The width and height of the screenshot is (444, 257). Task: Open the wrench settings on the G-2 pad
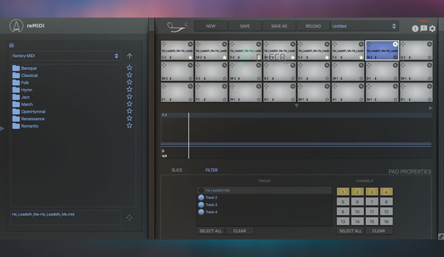tap(430, 44)
